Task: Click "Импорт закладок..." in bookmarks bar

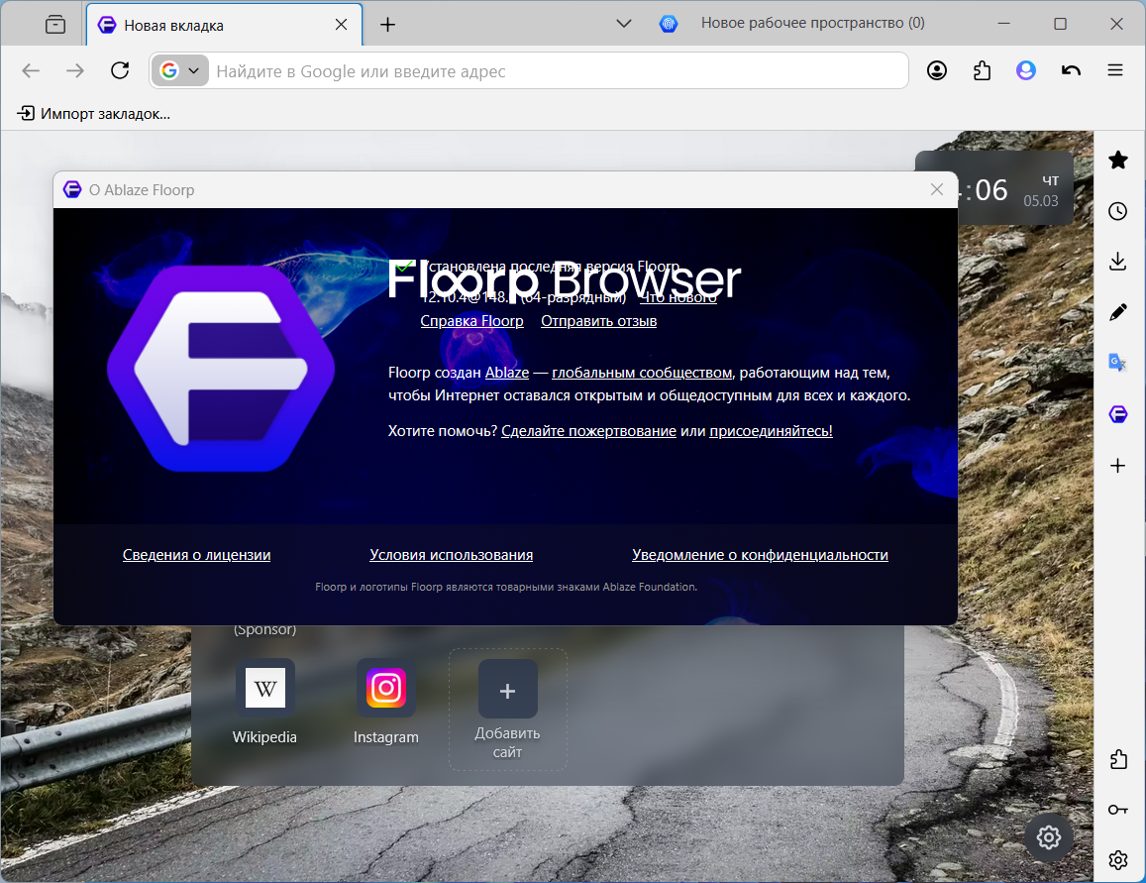Action: [x=93, y=113]
